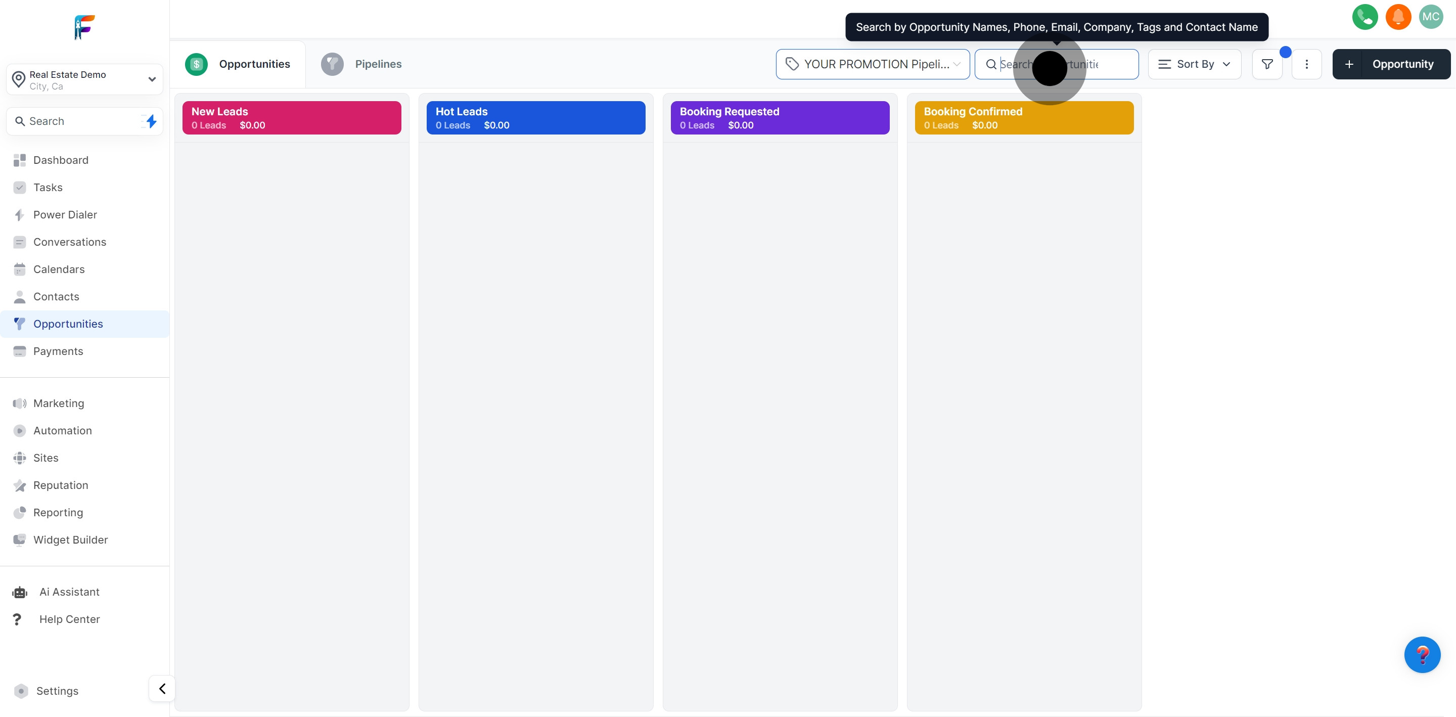The width and height of the screenshot is (1456, 717).
Task: Click the blue lightning quick actions icon
Action: pos(151,121)
